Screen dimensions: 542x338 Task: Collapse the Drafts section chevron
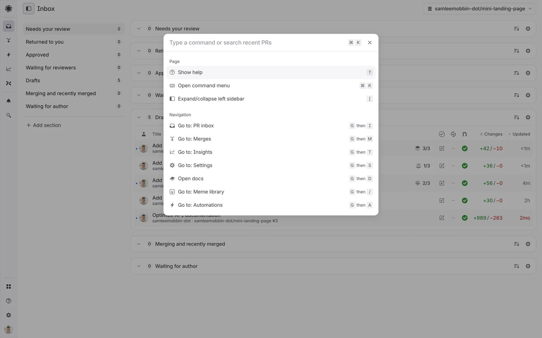139,117
